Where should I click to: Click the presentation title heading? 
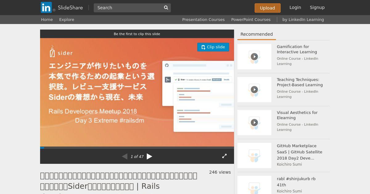pyautogui.click(x=119, y=182)
